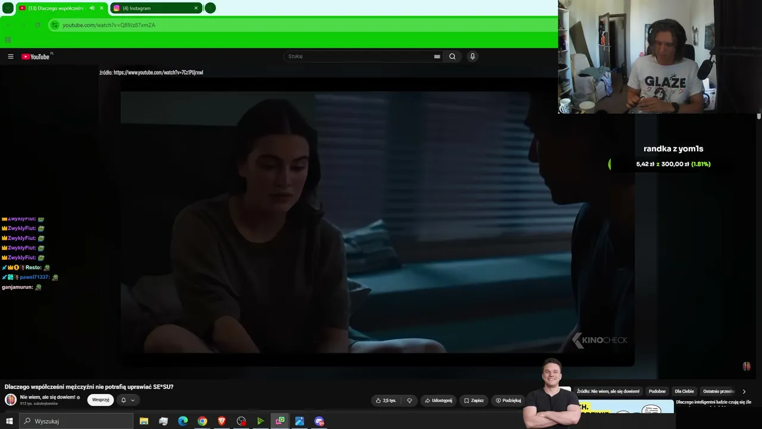
Task: Mute the YouTube tab audio icon
Action: point(92,8)
